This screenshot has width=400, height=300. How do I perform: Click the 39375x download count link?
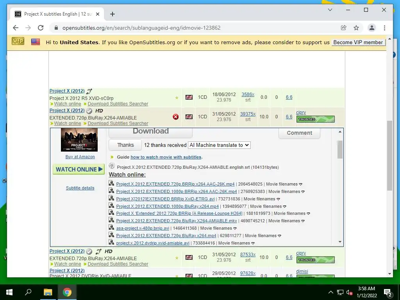point(248,114)
